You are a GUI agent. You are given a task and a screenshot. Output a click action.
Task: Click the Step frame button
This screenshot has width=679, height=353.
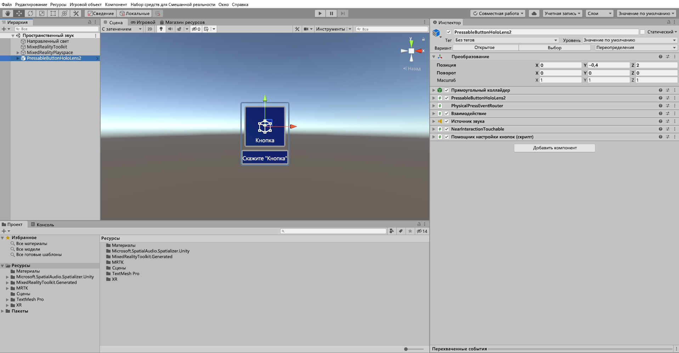tap(343, 13)
